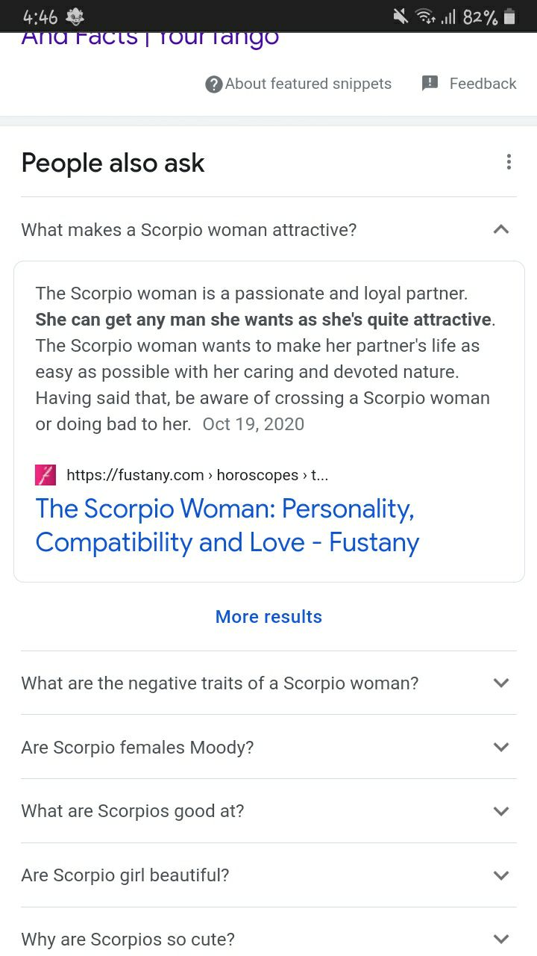The width and height of the screenshot is (537, 956).
Task: Tap the muted sound status icon
Action: tap(401, 16)
